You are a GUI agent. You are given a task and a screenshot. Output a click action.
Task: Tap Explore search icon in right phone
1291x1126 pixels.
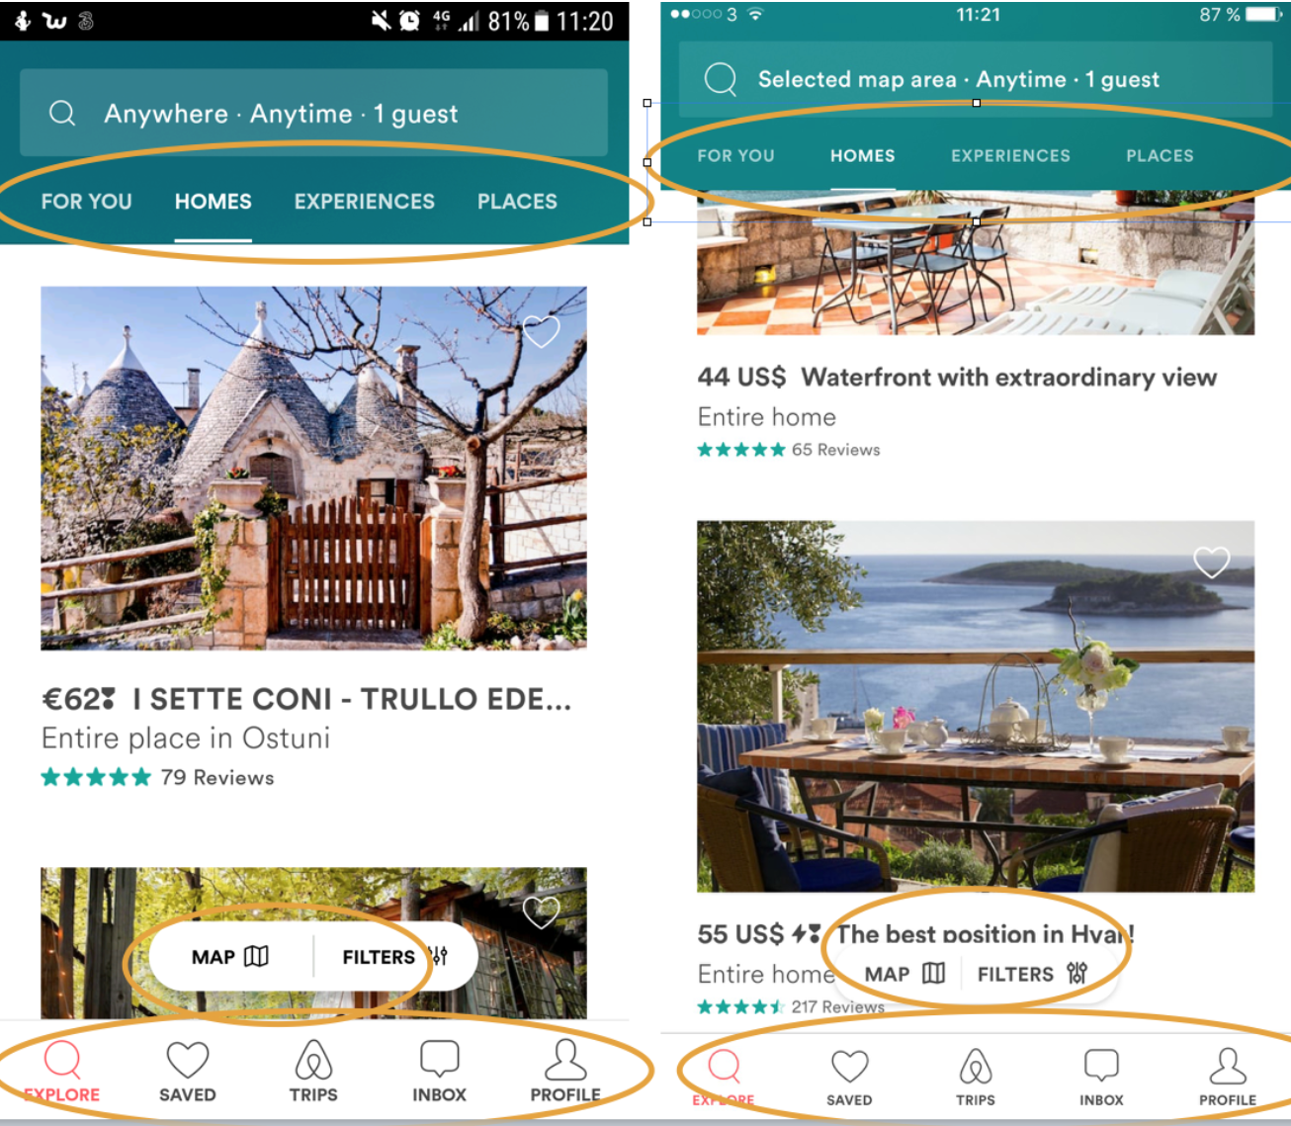tap(724, 1067)
